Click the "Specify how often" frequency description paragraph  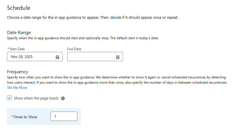116,80
